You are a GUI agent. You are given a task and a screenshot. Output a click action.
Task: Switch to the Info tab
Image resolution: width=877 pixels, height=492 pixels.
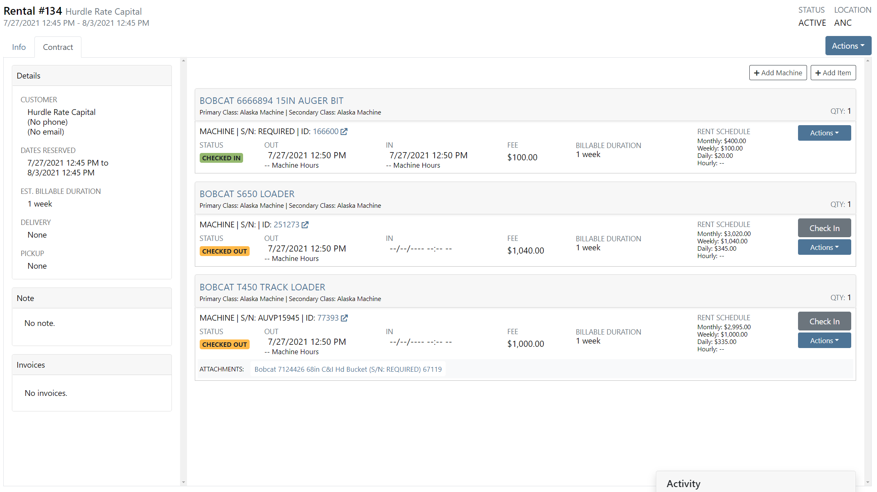pos(19,47)
